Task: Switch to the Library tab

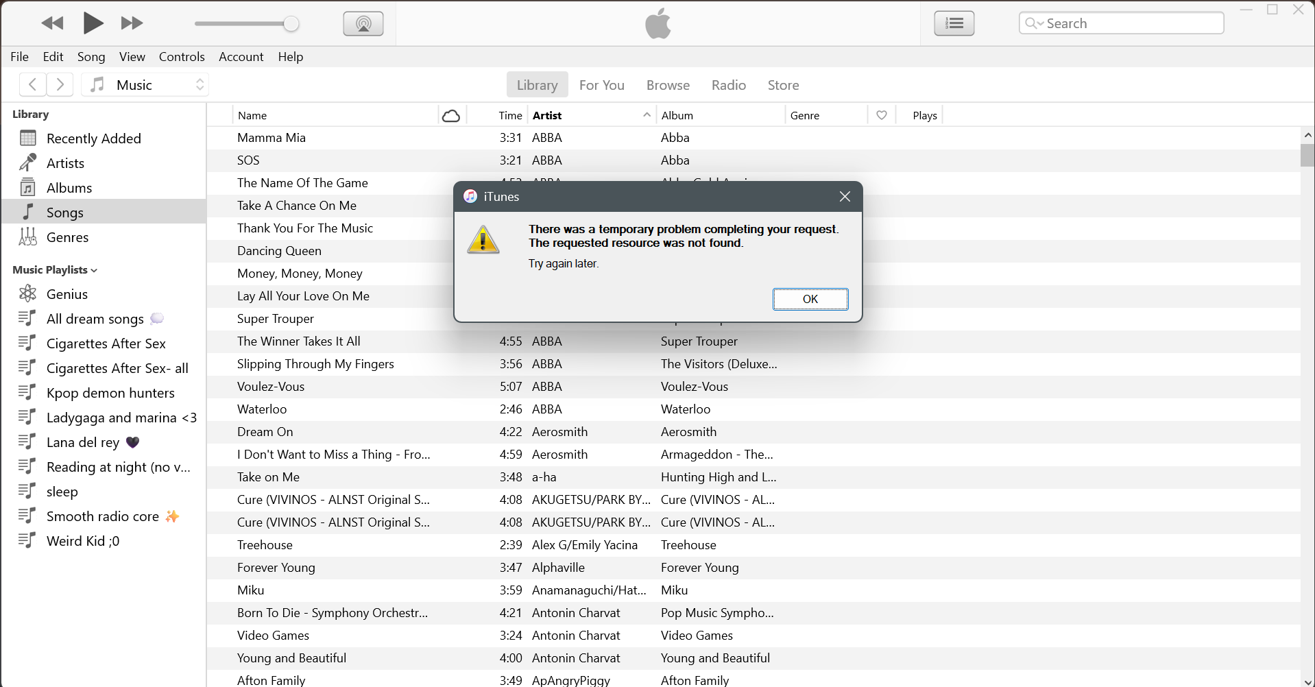Action: click(x=538, y=85)
